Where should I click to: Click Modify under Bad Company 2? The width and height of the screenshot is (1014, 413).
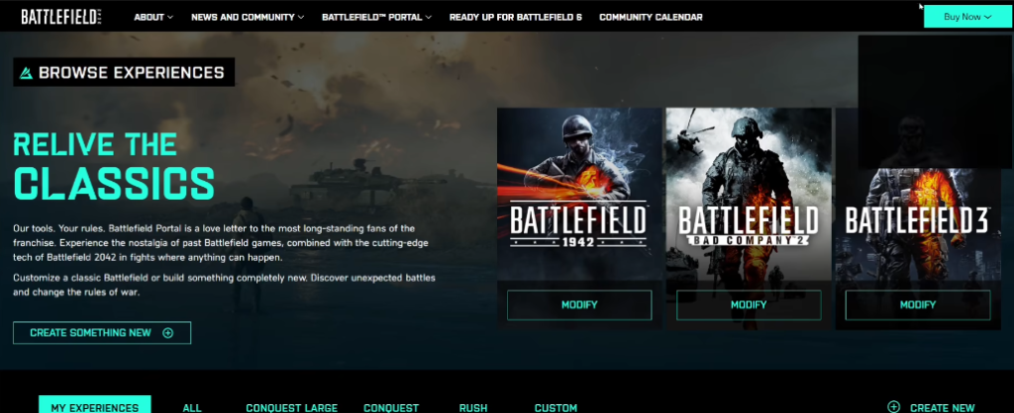pos(749,305)
